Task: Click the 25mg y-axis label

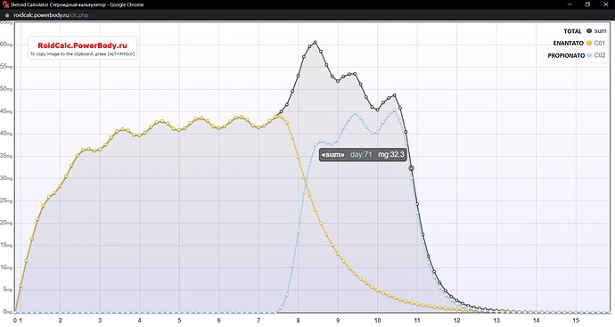Action: pos(6,200)
